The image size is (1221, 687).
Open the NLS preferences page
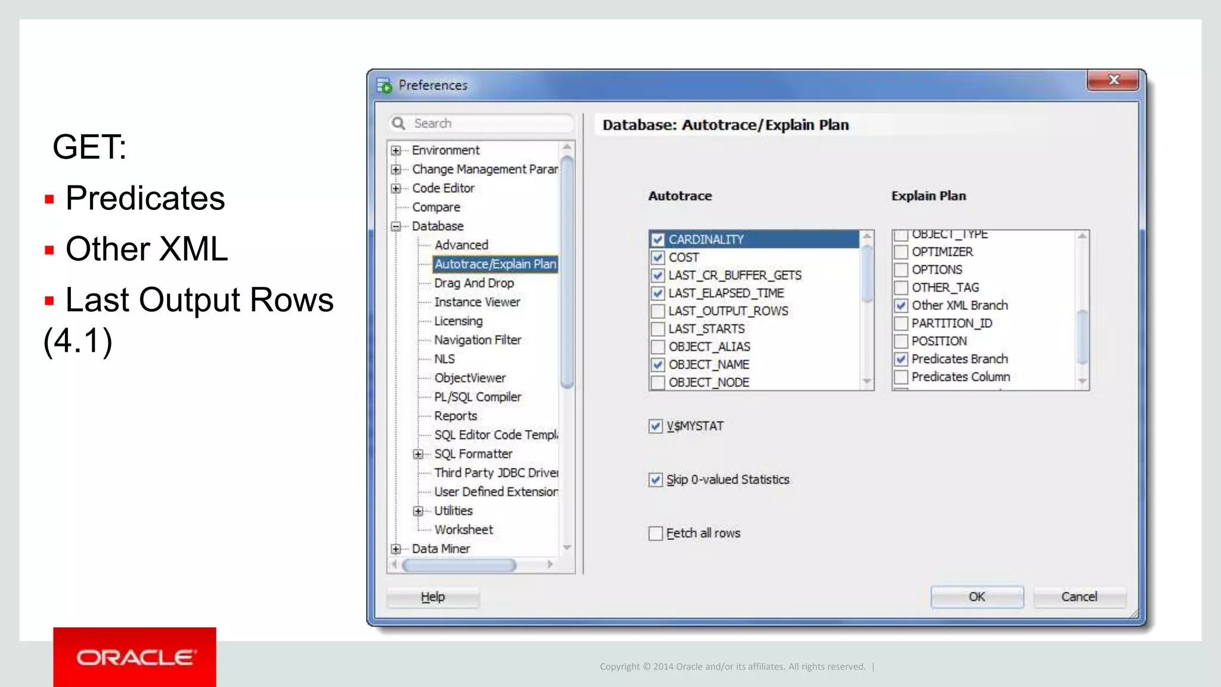(x=444, y=359)
